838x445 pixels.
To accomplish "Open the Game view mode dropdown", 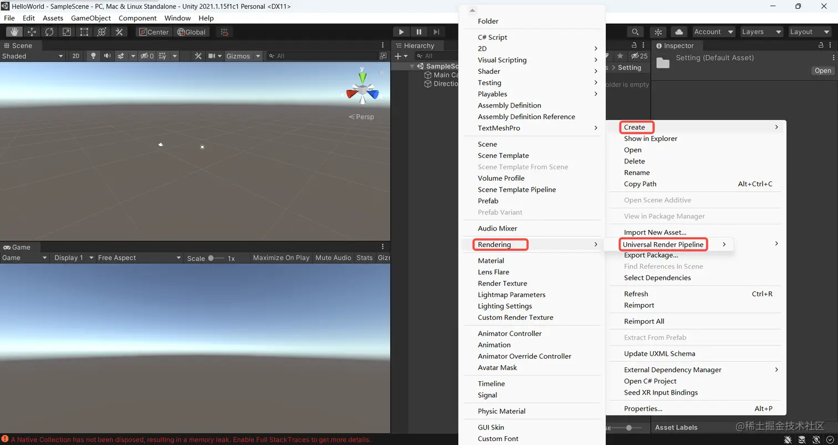I will click(25, 258).
